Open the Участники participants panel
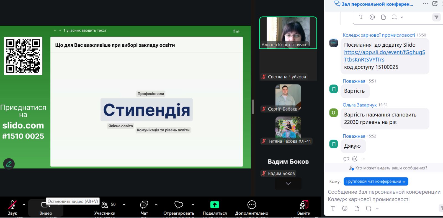The width and height of the screenshot is (443, 218). coord(105,207)
